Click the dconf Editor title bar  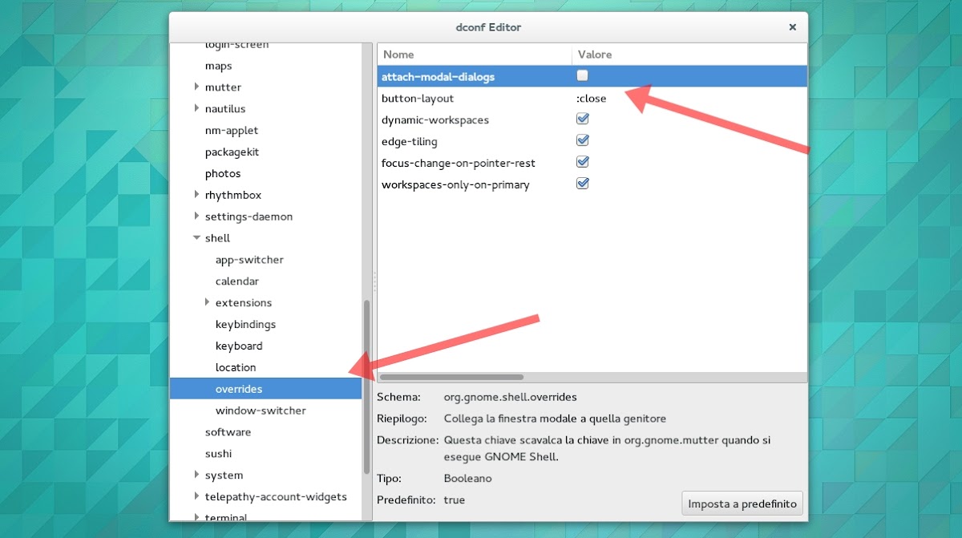pos(488,27)
